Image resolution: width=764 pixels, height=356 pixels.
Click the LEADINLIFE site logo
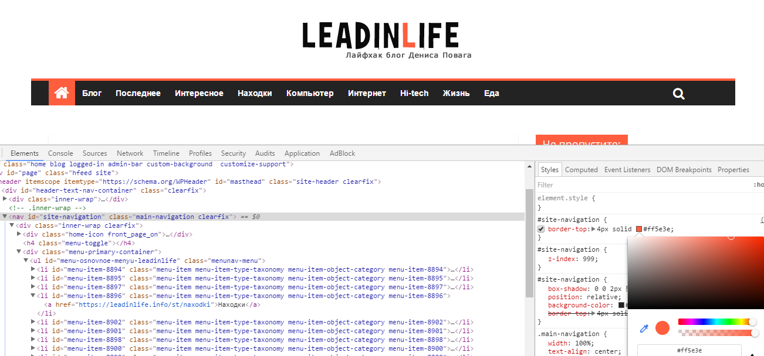point(381,36)
